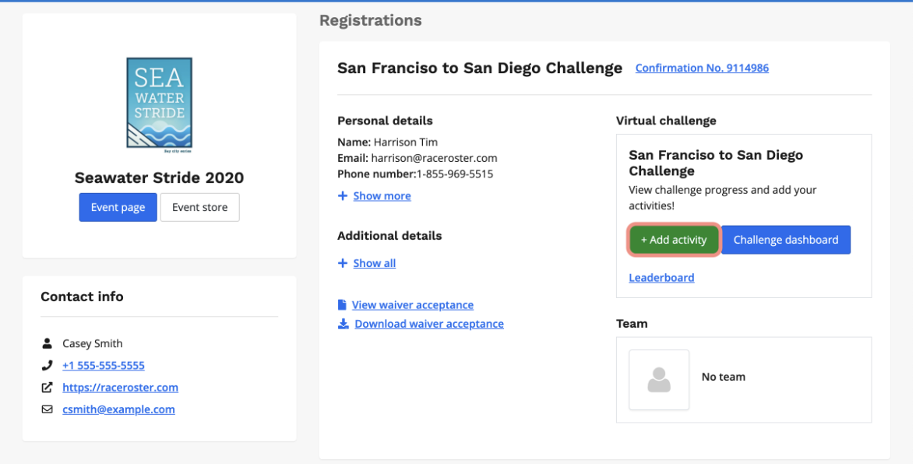Open the Challenge dashboard

785,241
